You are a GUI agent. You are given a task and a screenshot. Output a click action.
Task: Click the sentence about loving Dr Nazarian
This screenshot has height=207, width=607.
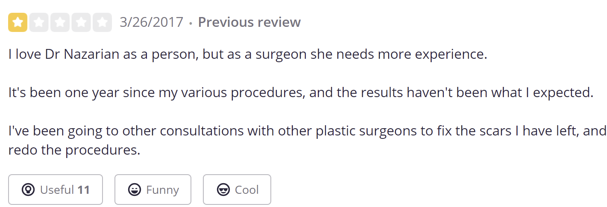pos(248,55)
